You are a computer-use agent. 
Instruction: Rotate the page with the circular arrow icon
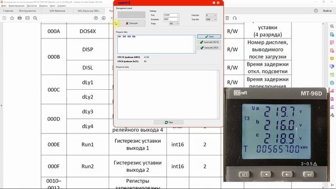pyautogui.click(x=235, y=18)
